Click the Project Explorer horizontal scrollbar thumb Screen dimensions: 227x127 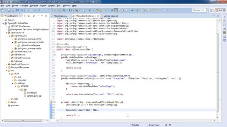(x=23, y=120)
